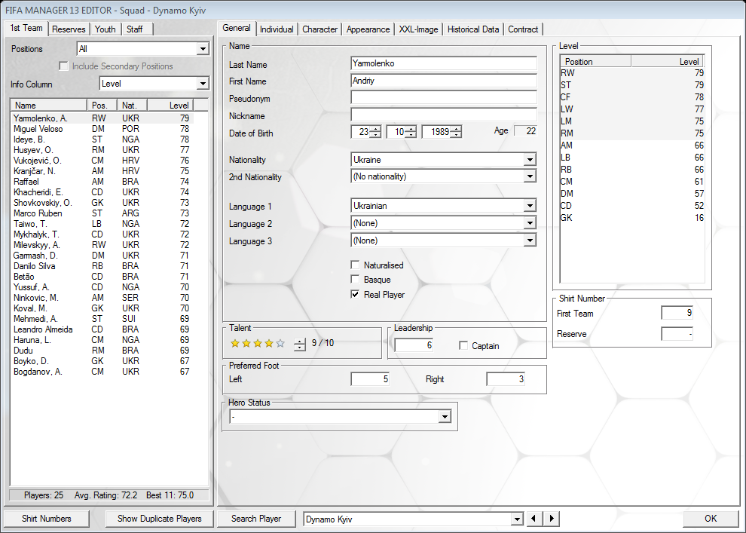
Task: Click First Team shirt number field
Action: (x=677, y=313)
